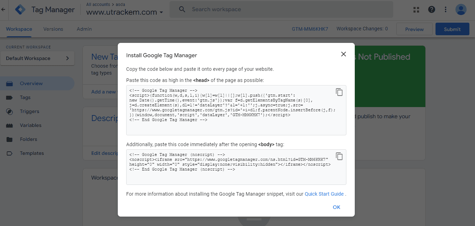Click the back arrow icon
This screenshot has height=226, width=475.
(x=3, y=10)
